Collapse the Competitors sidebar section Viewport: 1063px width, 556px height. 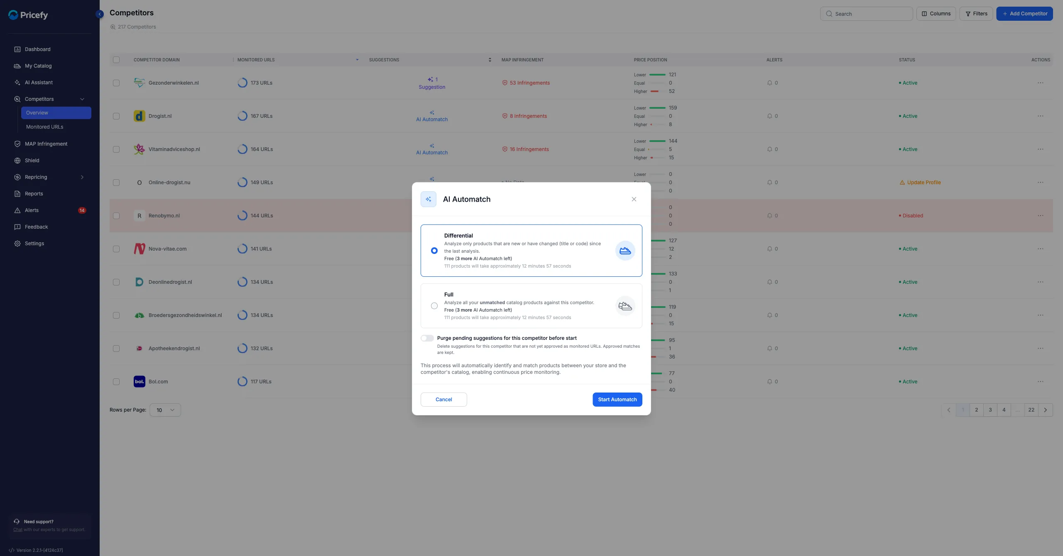pos(82,99)
